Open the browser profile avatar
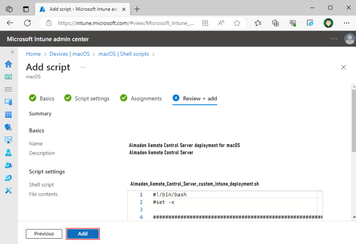The width and height of the screenshot is (356, 244). pos(328,23)
